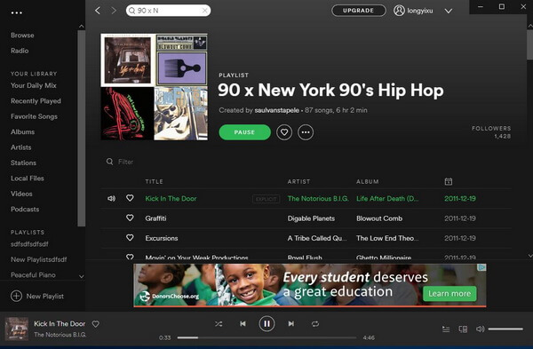Click into the search box showing 90 x N
The image size is (533, 349).
[168, 11]
